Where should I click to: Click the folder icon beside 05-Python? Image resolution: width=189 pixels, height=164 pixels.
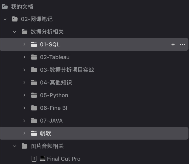coord(34,95)
